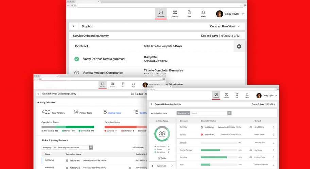Click the Company column header
This screenshot has width=310, height=169.
[184, 121]
